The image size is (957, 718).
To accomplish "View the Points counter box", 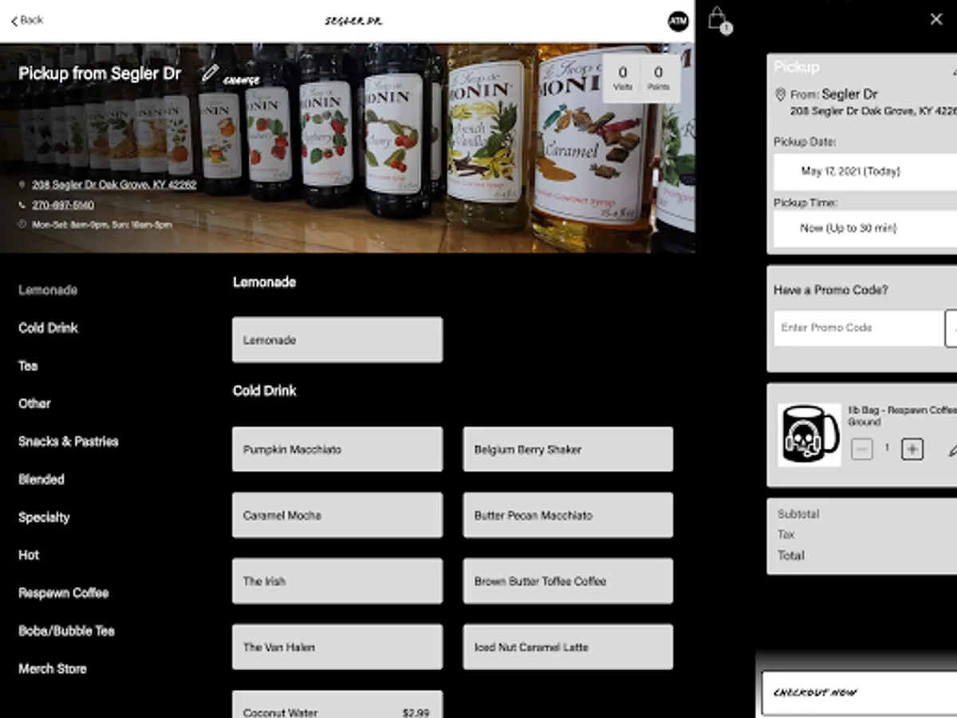I will point(659,78).
